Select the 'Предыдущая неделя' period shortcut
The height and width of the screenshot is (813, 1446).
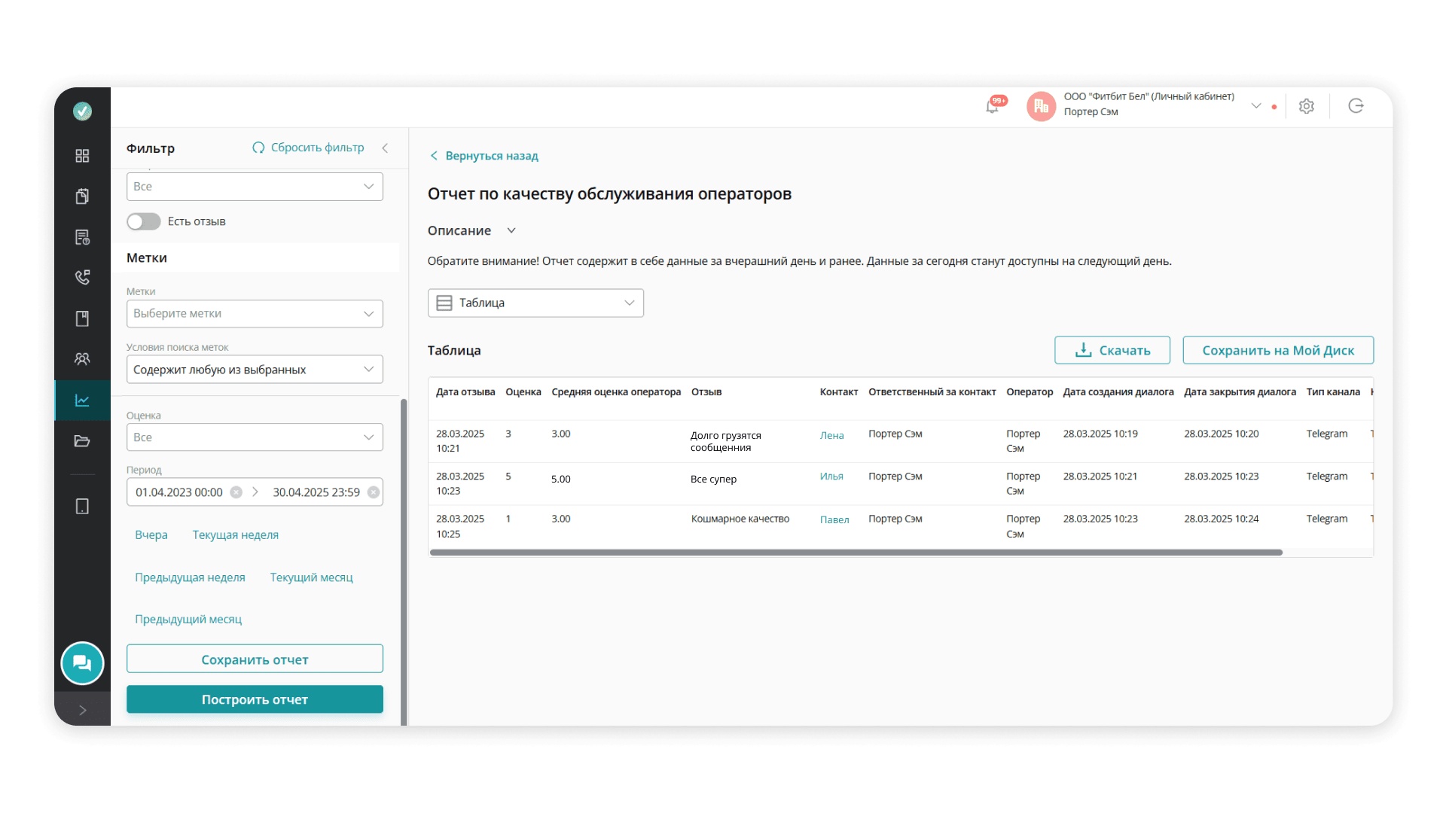click(190, 577)
